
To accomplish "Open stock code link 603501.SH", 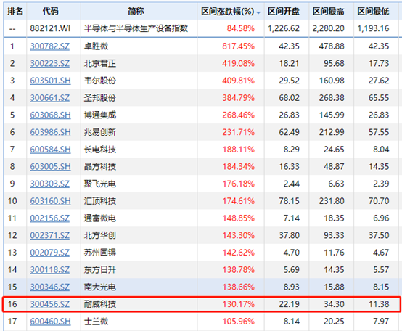I will click(50, 81).
